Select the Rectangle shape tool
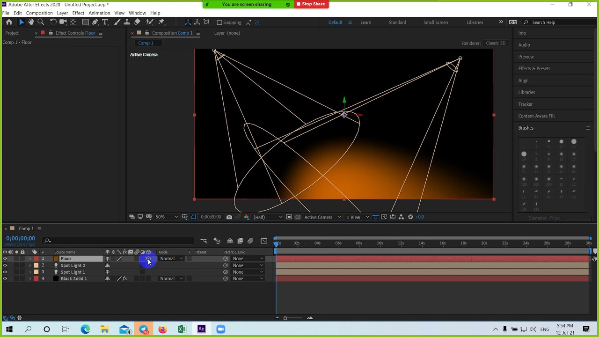Viewport: 599px width, 337px height. point(85,22)
